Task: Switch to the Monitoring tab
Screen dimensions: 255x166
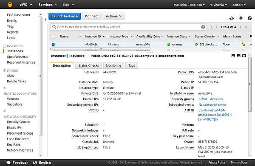Action: [113, 65]
